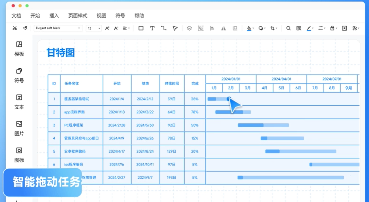Open the line color pen dropdown
This screenshot has width=369, height=202.
click(310, 28)
